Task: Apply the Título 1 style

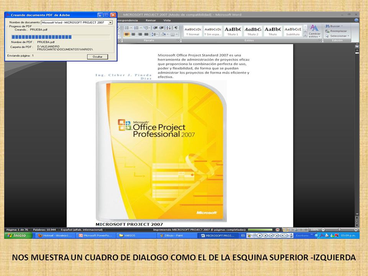Action: [233, 31]
